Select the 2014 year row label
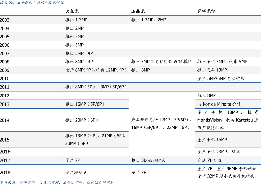The image size is (263, 187). pos(5,120)
